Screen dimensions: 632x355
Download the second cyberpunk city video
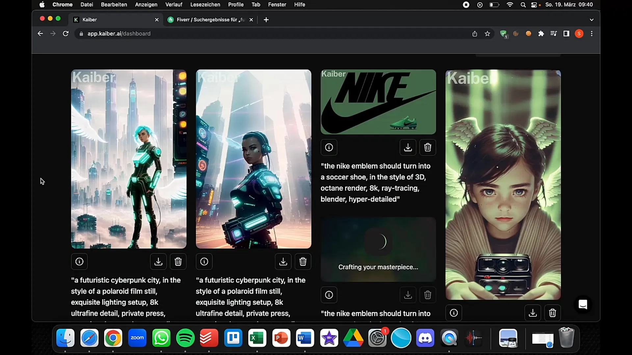283,262
